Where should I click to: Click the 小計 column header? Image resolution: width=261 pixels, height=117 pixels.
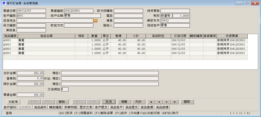[136, 36]
